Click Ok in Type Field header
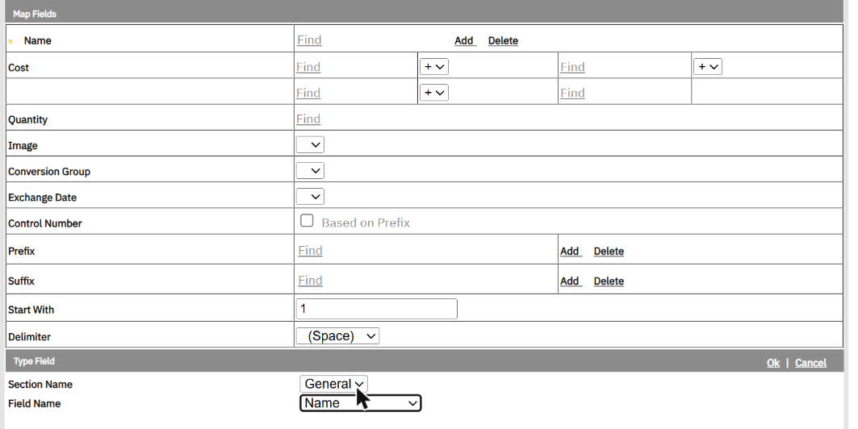Image resolution: width=858 pixels, height=429 pixels. coord(772,363)
